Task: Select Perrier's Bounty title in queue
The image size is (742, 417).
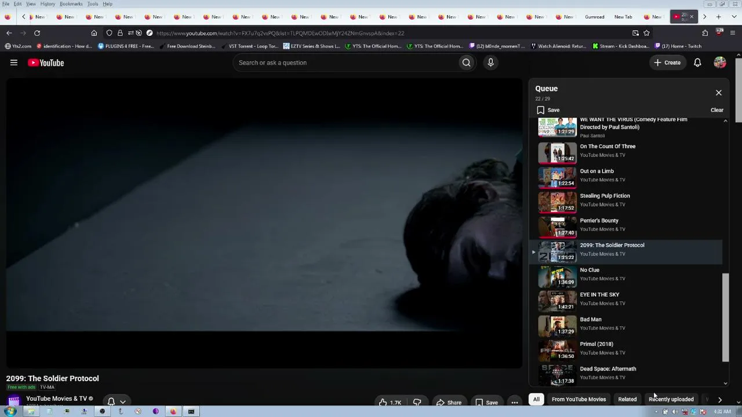Action: (x=599, y=221)
